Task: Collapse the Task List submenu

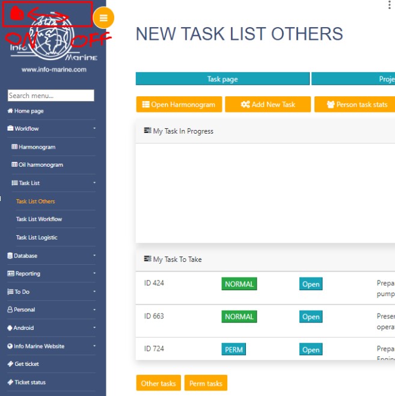Action: coord(52,183)
